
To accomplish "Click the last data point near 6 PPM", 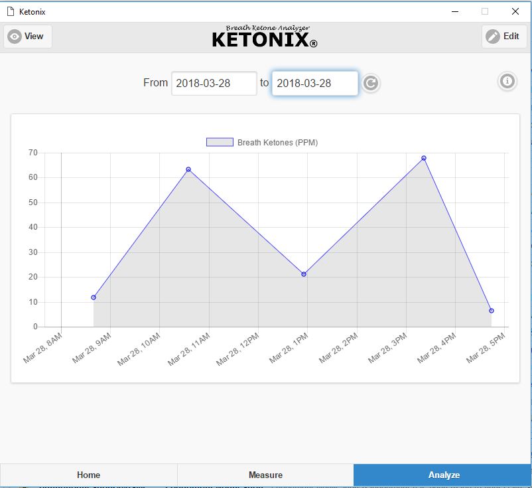I will tap(492, 311).
